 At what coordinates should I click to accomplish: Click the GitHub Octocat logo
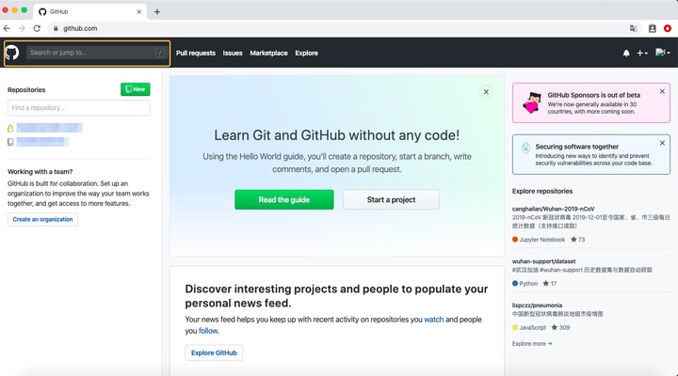tap(12, 53)
